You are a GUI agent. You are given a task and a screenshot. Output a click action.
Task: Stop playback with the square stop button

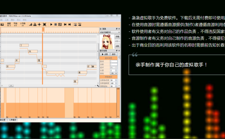tap(56, 25)
